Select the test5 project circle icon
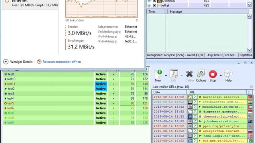 click(6, 103)
